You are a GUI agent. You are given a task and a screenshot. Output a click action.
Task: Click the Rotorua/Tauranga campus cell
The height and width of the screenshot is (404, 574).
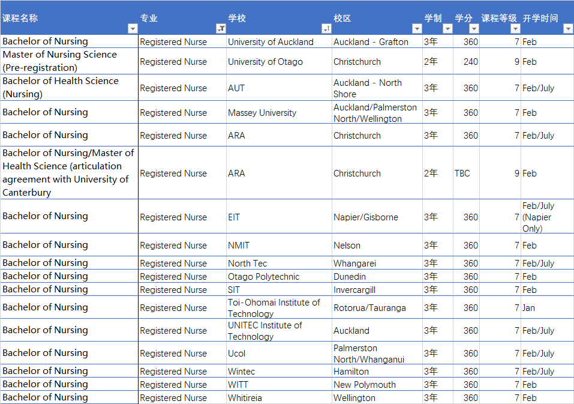(377, 308)
